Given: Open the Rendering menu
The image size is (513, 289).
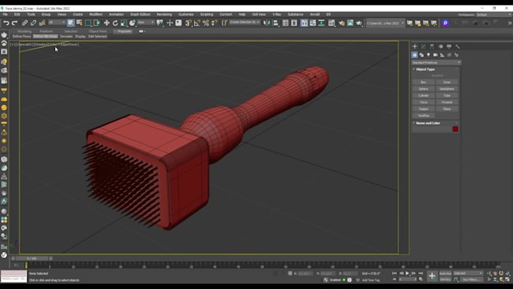Looking at the screenshot, I should pos(164,14).
